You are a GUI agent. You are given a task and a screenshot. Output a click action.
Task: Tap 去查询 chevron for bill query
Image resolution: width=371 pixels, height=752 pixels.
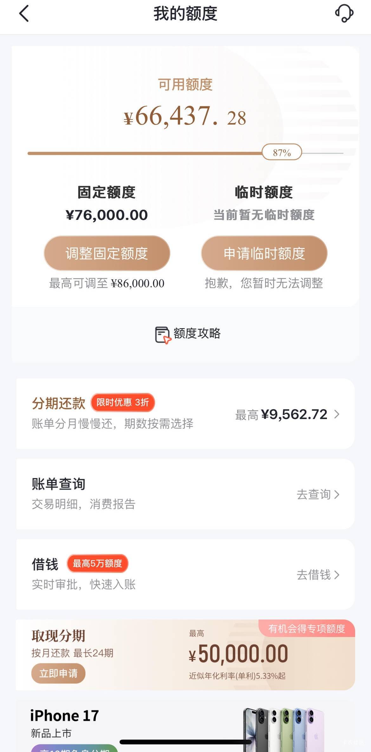[337, 494]
